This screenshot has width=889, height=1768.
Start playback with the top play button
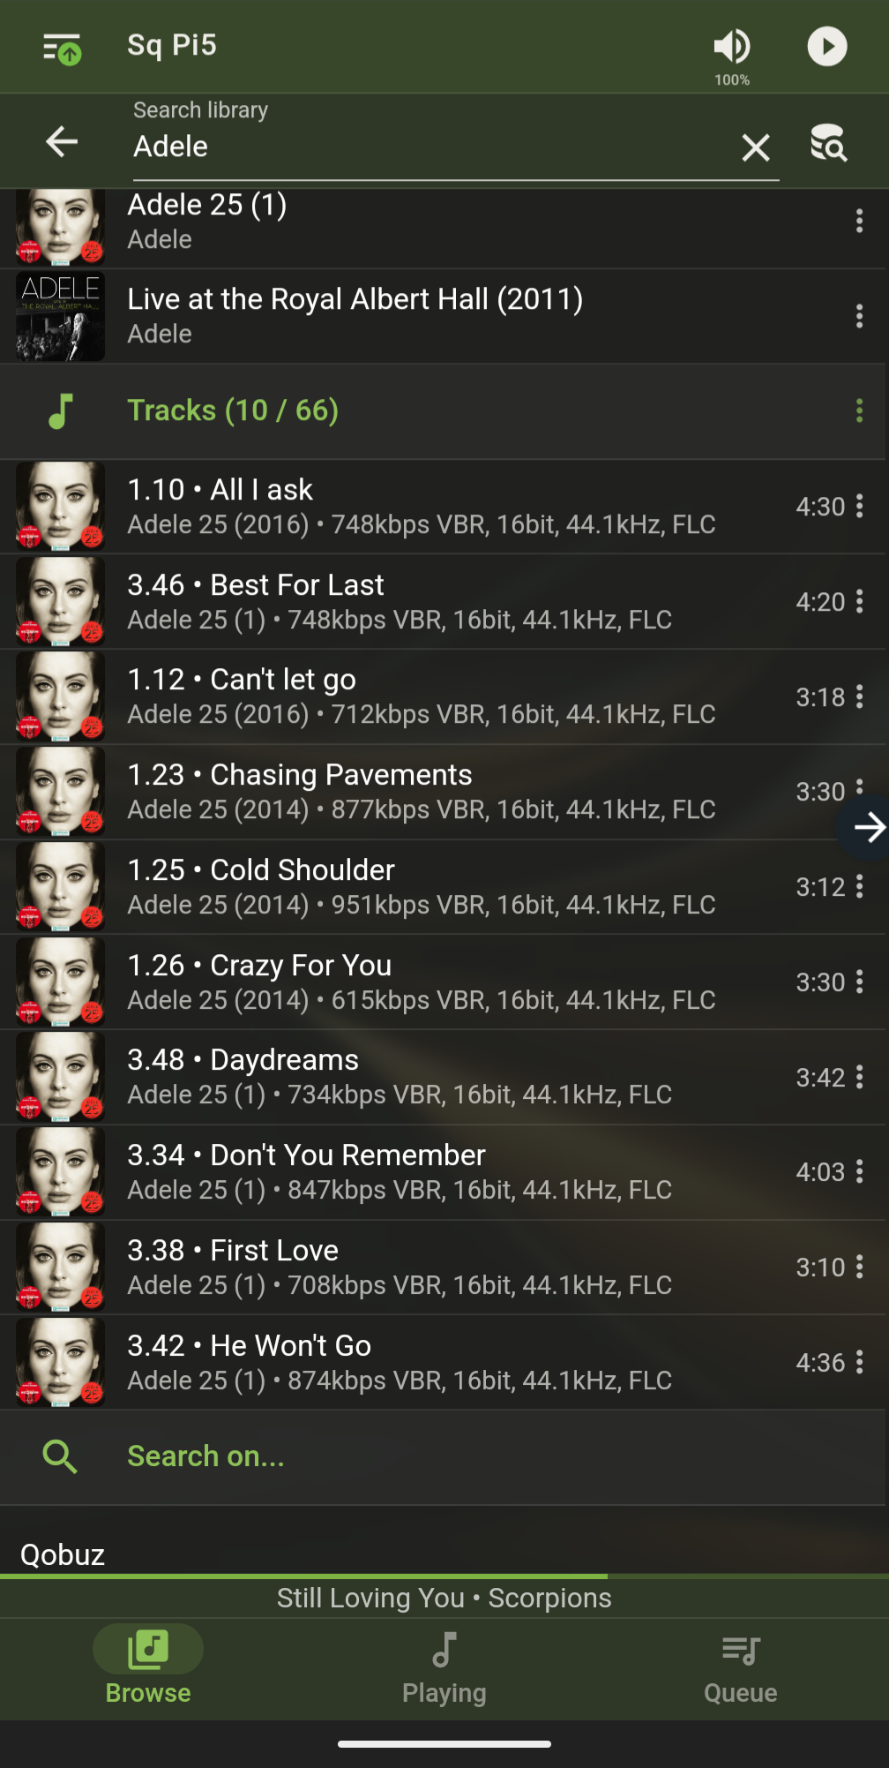coord(827,46)
